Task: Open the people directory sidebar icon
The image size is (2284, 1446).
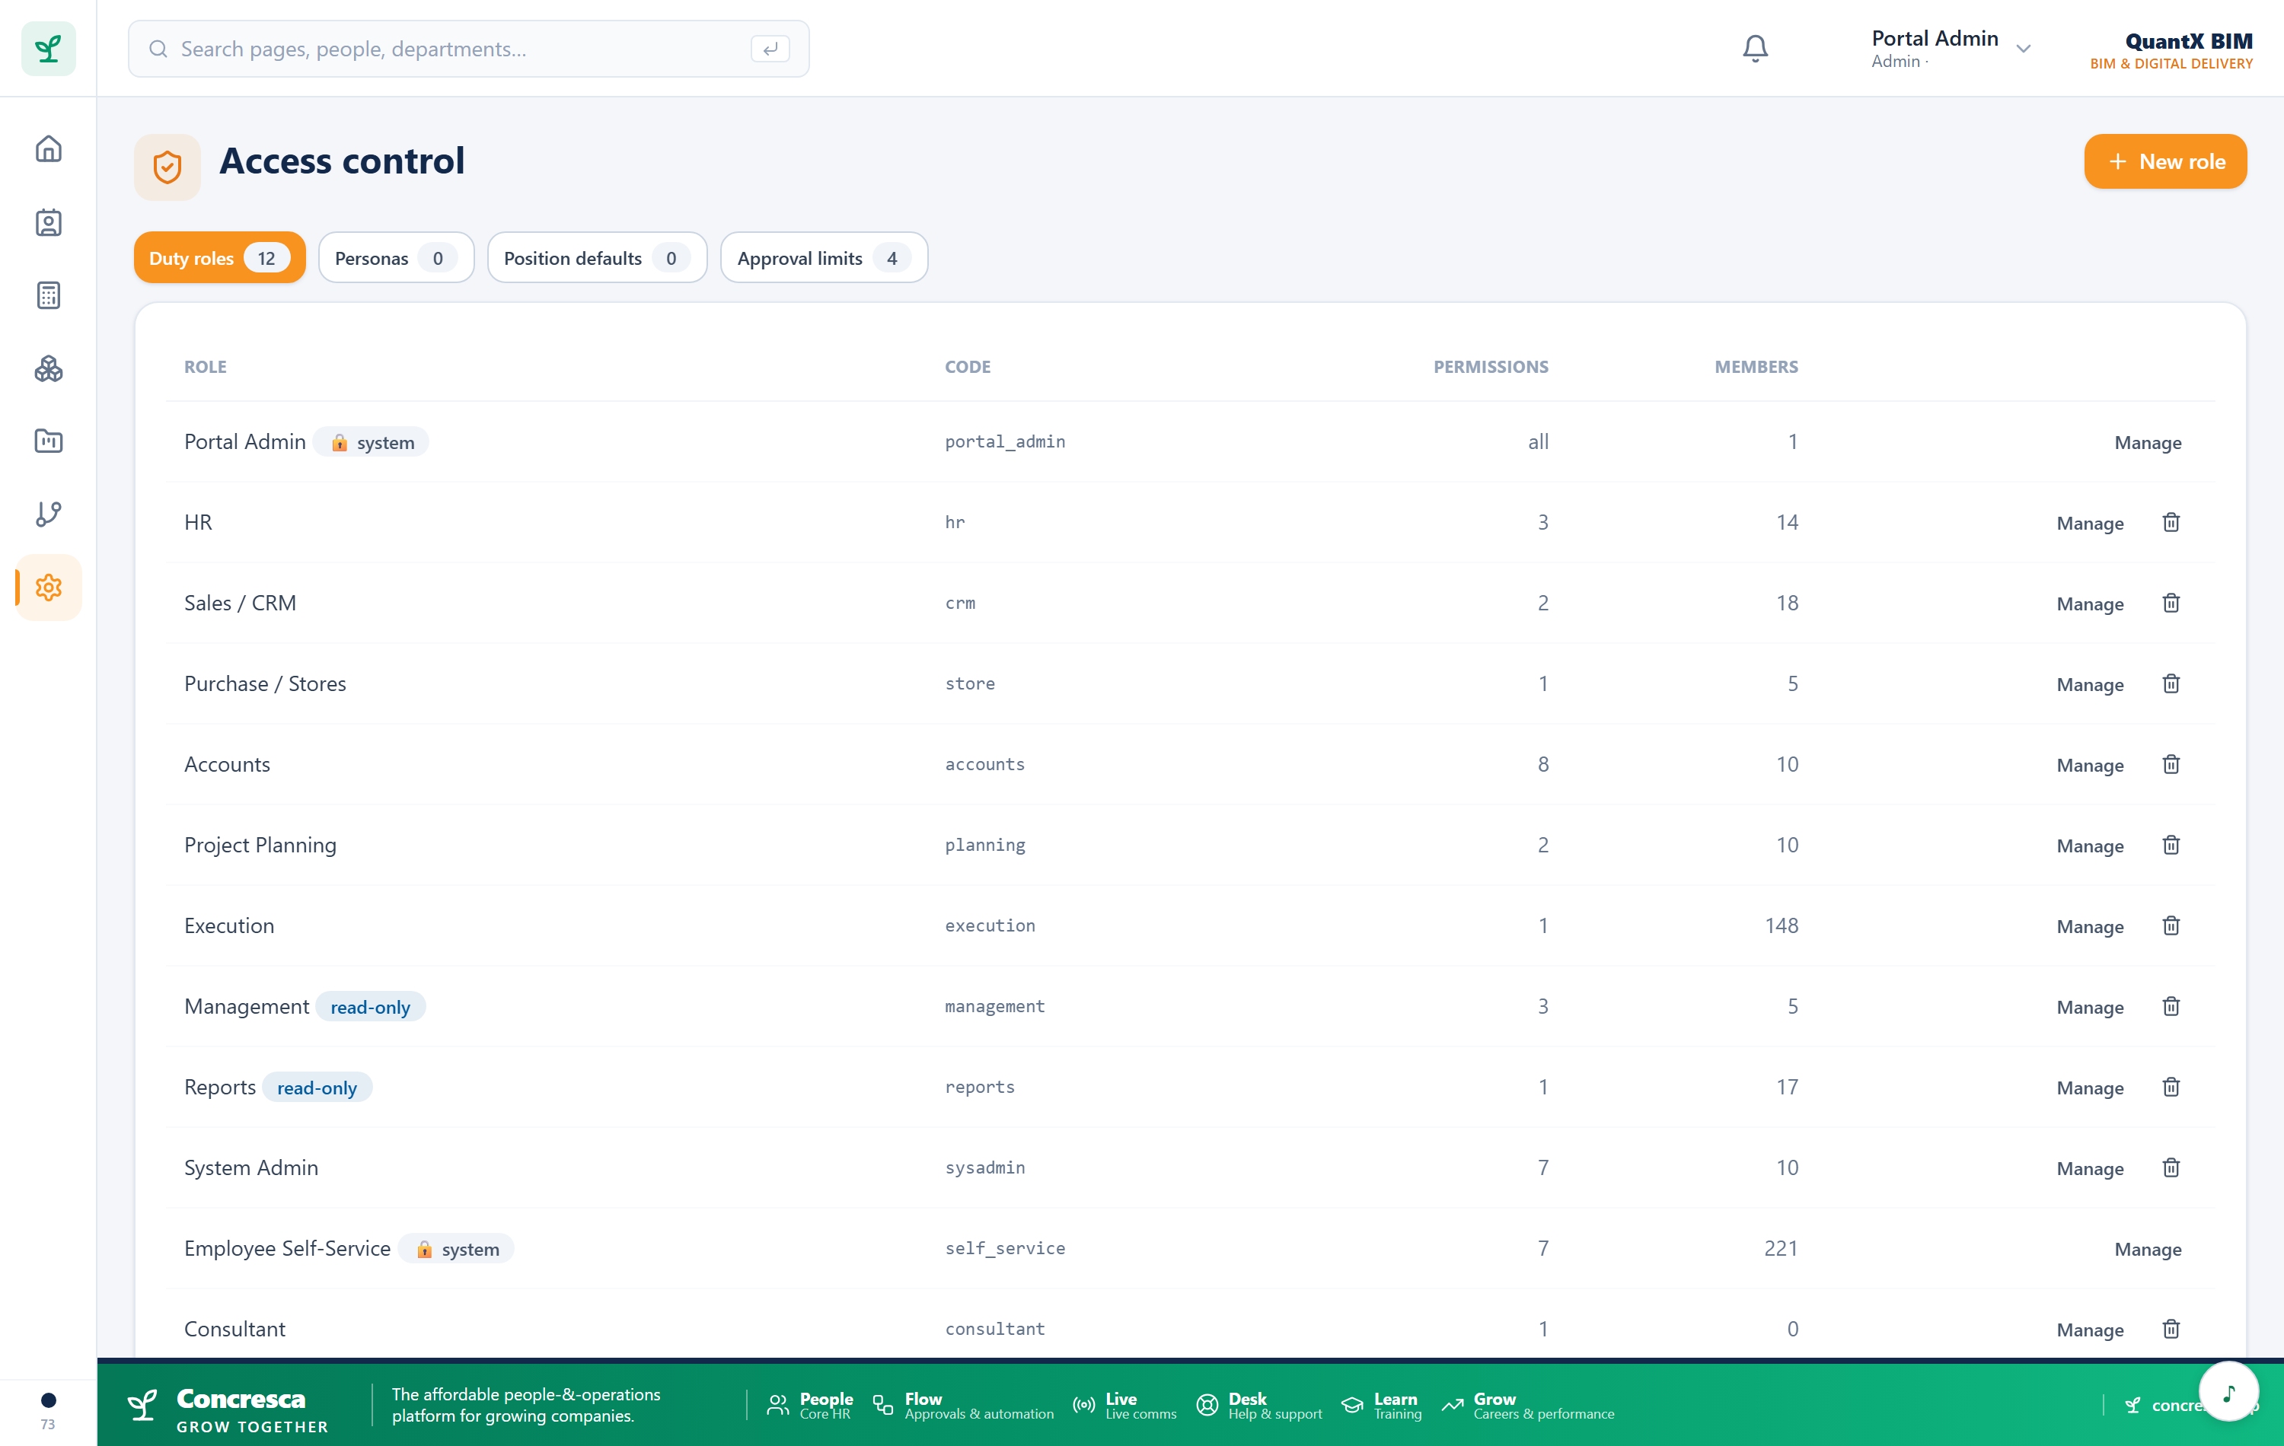Action: point(49,222)
